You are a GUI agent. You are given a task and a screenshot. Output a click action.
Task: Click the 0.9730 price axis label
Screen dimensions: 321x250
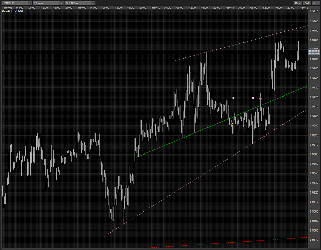(x=314, y=88)
